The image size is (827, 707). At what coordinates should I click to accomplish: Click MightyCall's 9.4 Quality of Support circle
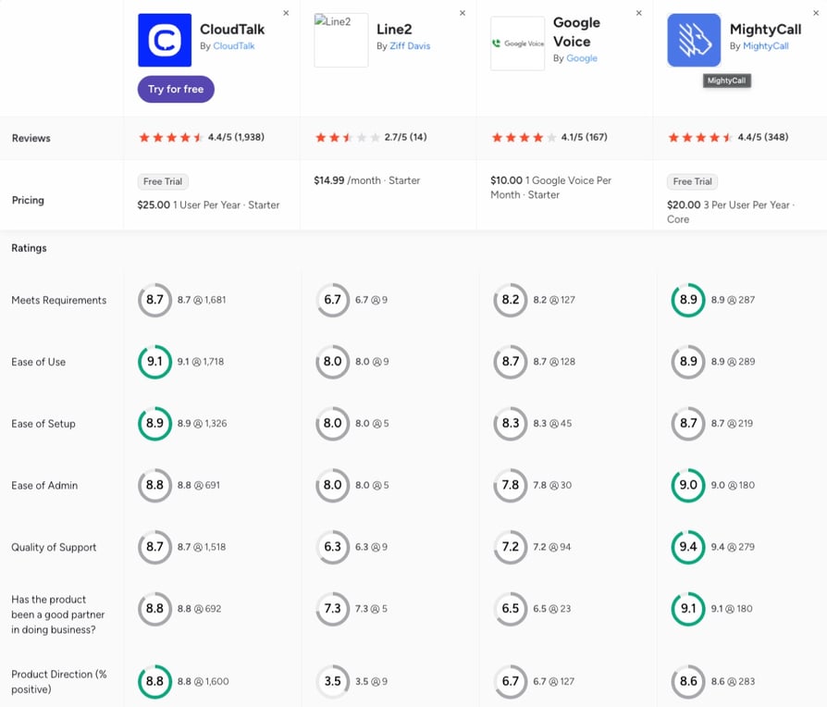click(x=688, y=547)
